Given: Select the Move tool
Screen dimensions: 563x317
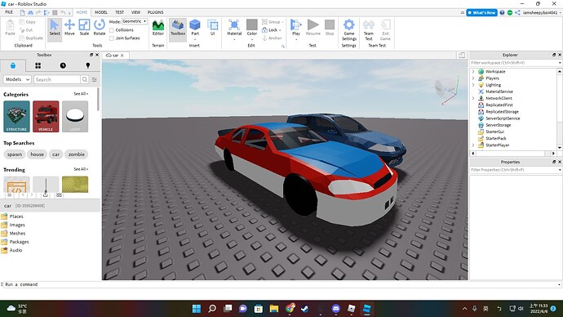Looking at the screenshot, I should 69,28.
